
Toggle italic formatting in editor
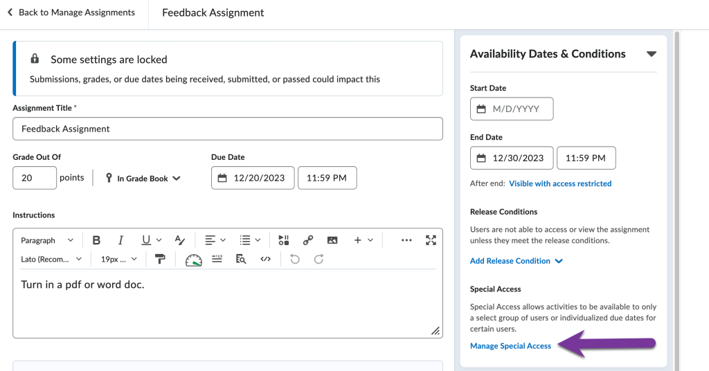[x=120, y=240]
